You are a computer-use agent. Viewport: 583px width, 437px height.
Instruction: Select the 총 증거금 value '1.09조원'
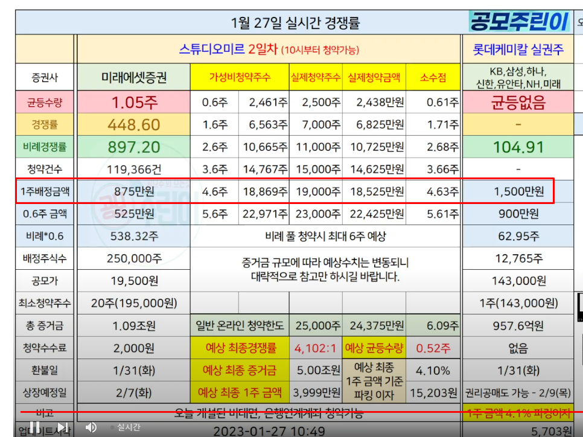point(134,326)
